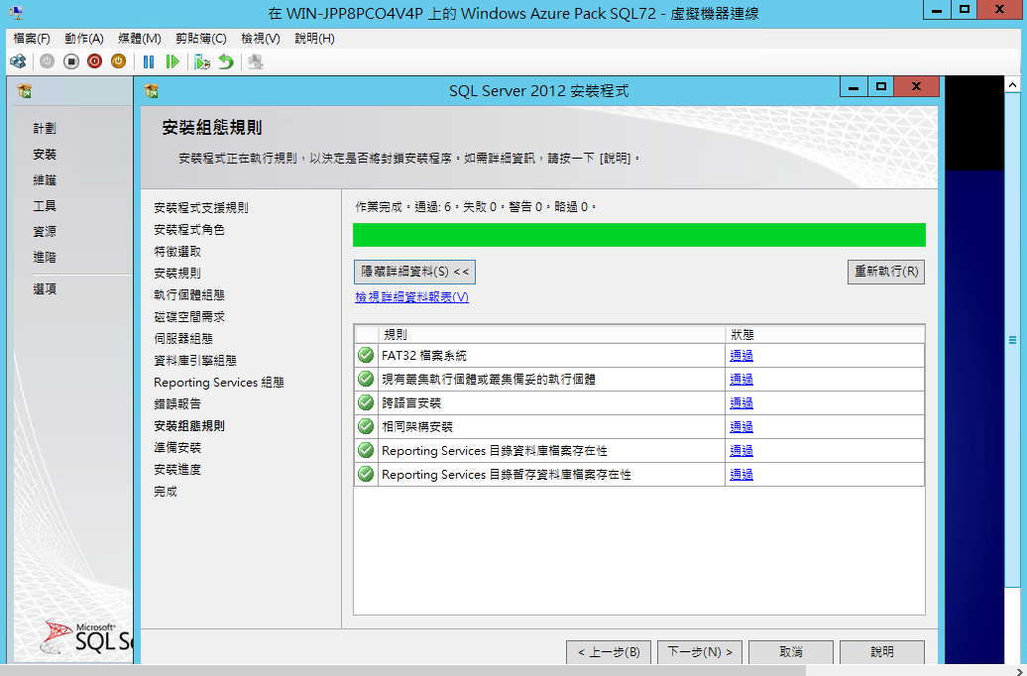Open the 通過 link for 跨語言安裝
Image resolution: width=1027 pixels, height=676 pixels.
[742, 402]
